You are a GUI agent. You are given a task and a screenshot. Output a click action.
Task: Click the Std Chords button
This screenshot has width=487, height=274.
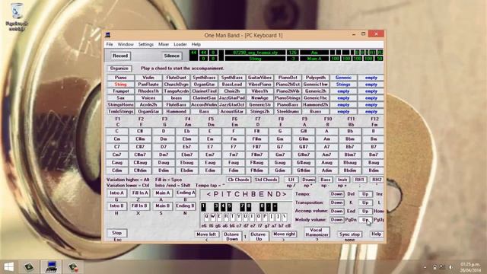266,180
